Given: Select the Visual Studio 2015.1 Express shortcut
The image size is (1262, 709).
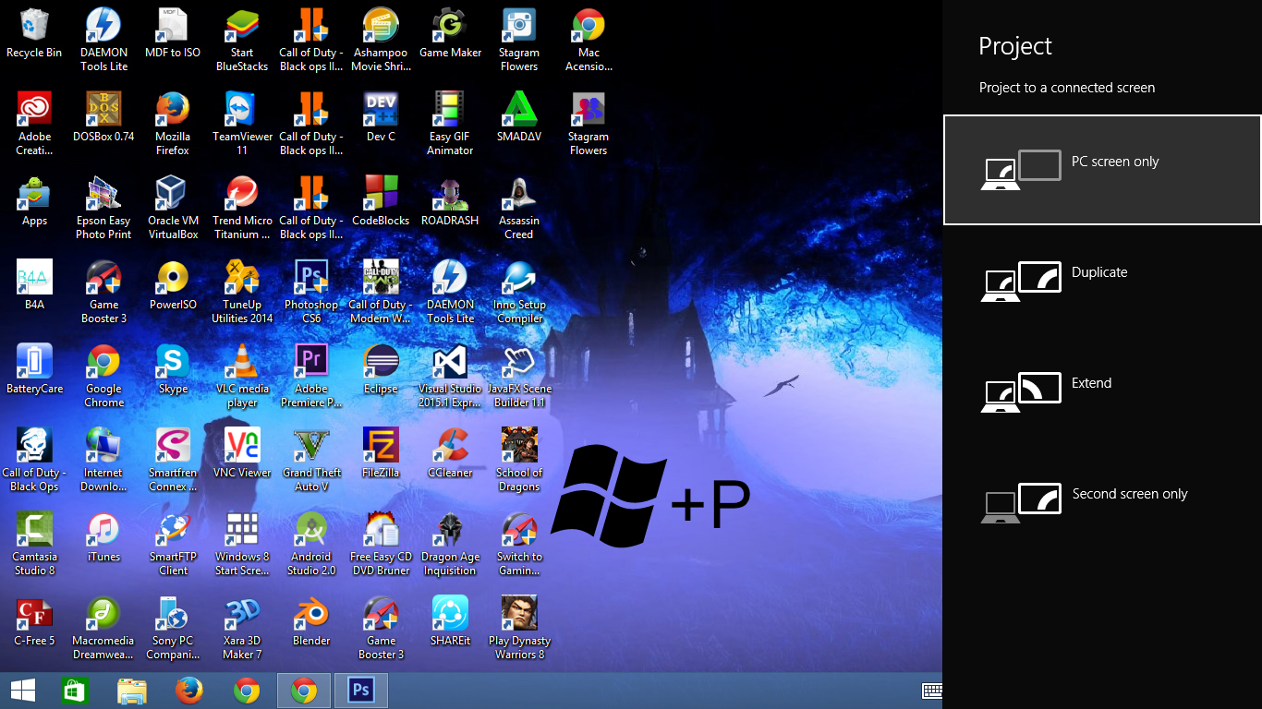Looking at the screenshot, I should (x=450, y=377).
